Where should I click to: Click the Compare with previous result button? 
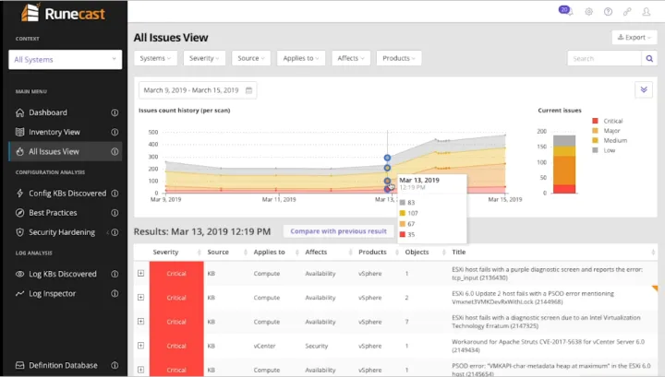(338, 231)
